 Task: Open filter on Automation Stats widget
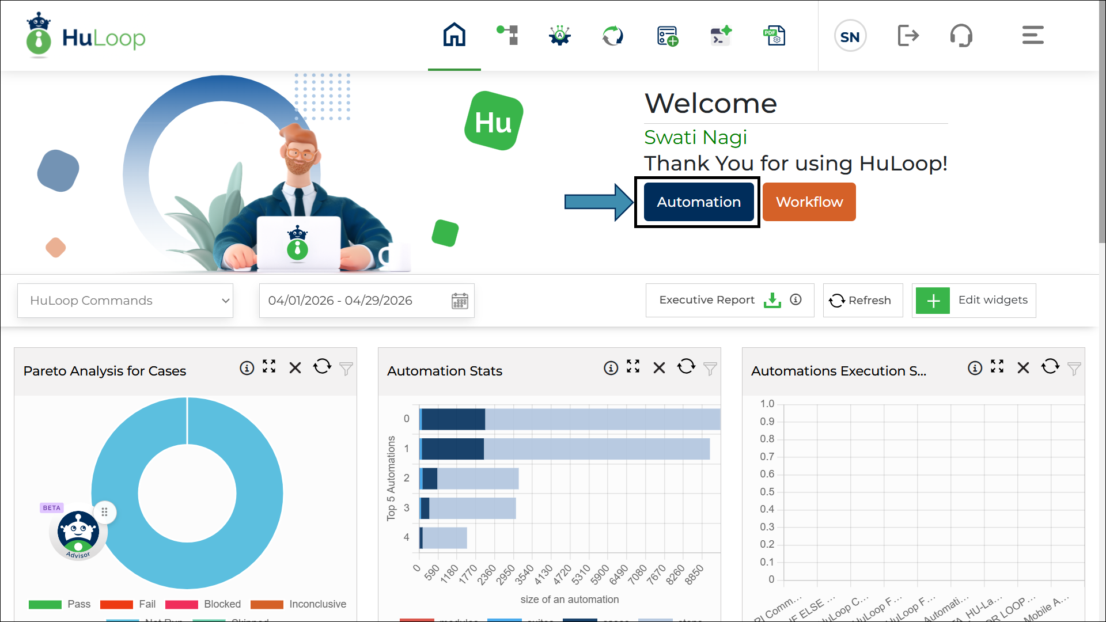tap(710, 369)
